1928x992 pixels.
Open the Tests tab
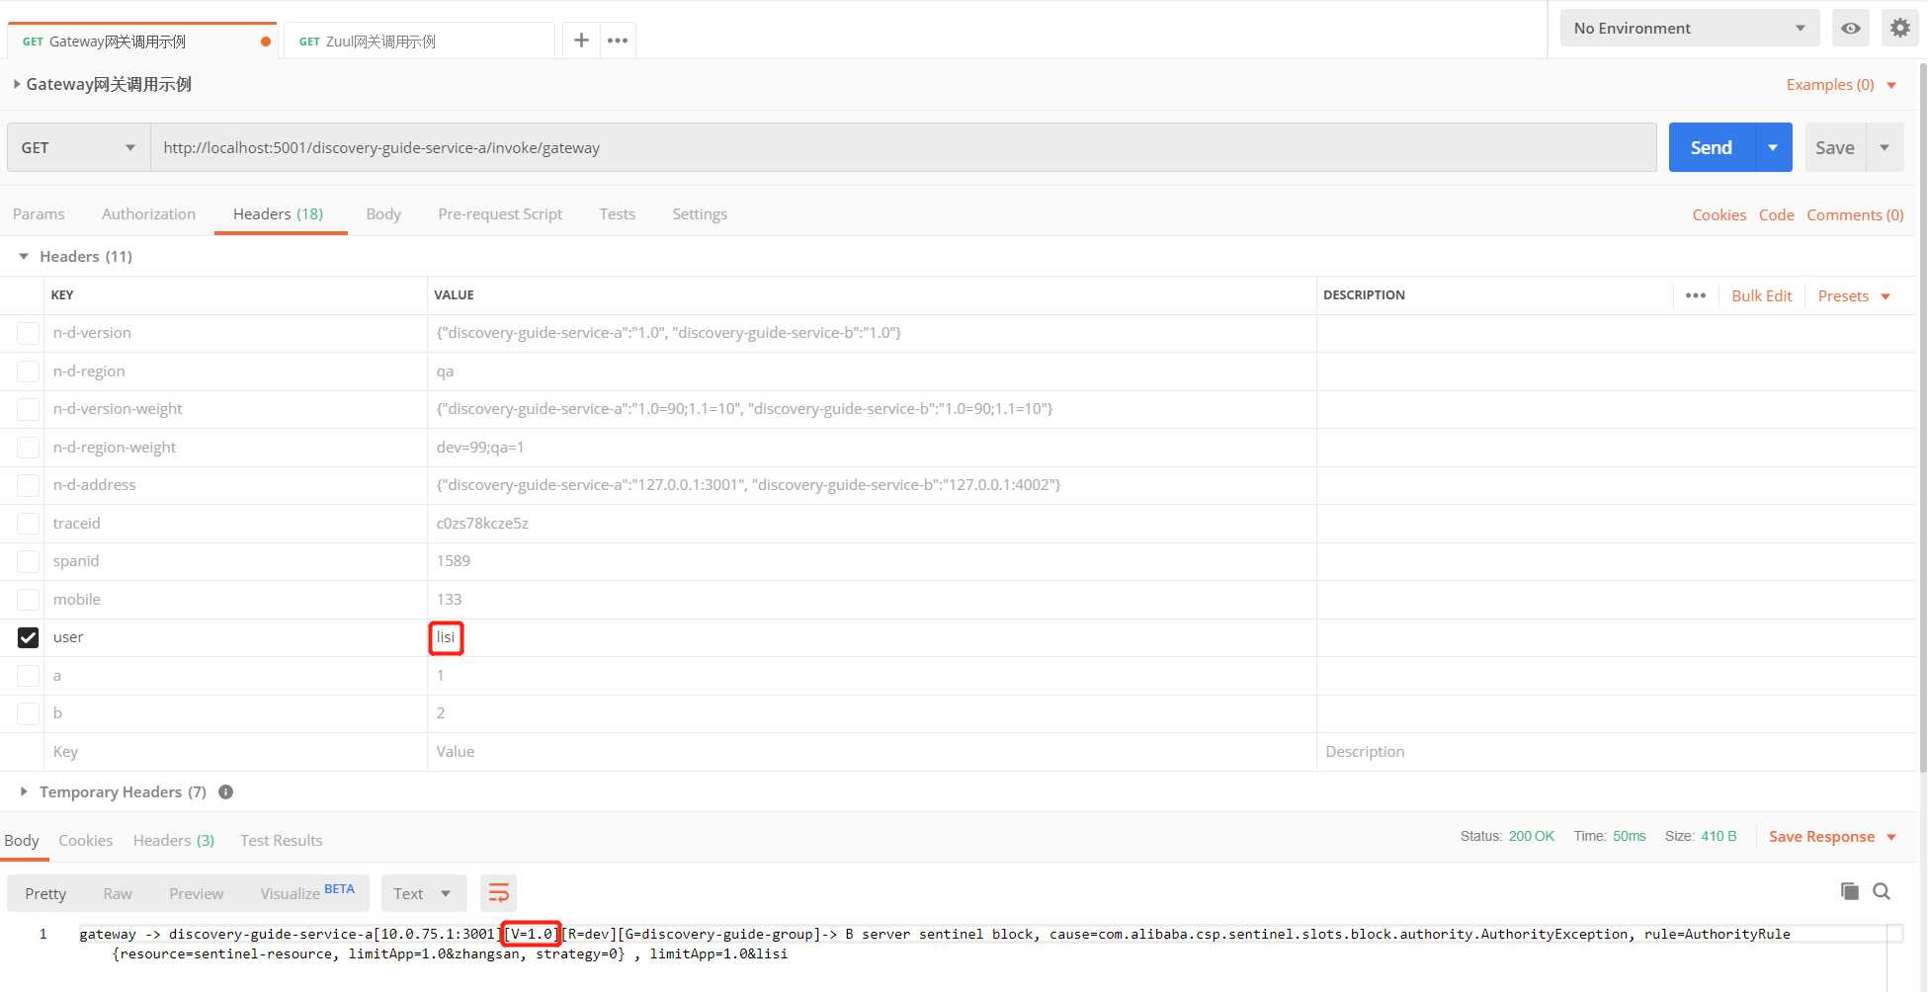click(x=618, y=213)
